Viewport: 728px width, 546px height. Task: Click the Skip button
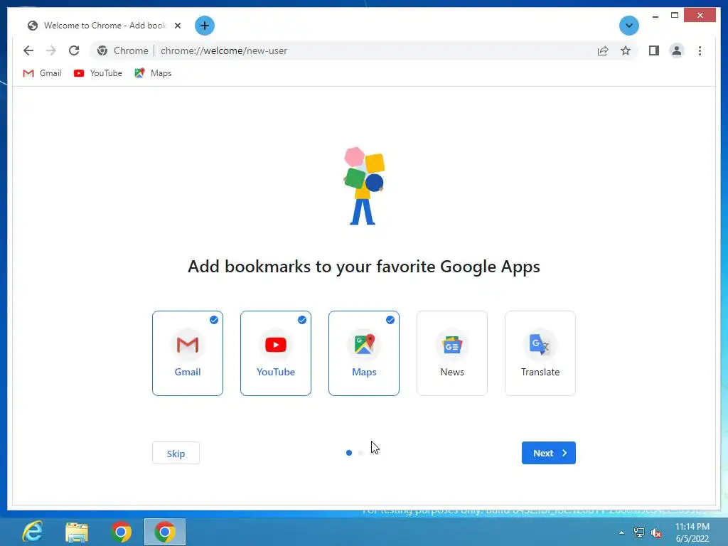(x=176, y=453)
